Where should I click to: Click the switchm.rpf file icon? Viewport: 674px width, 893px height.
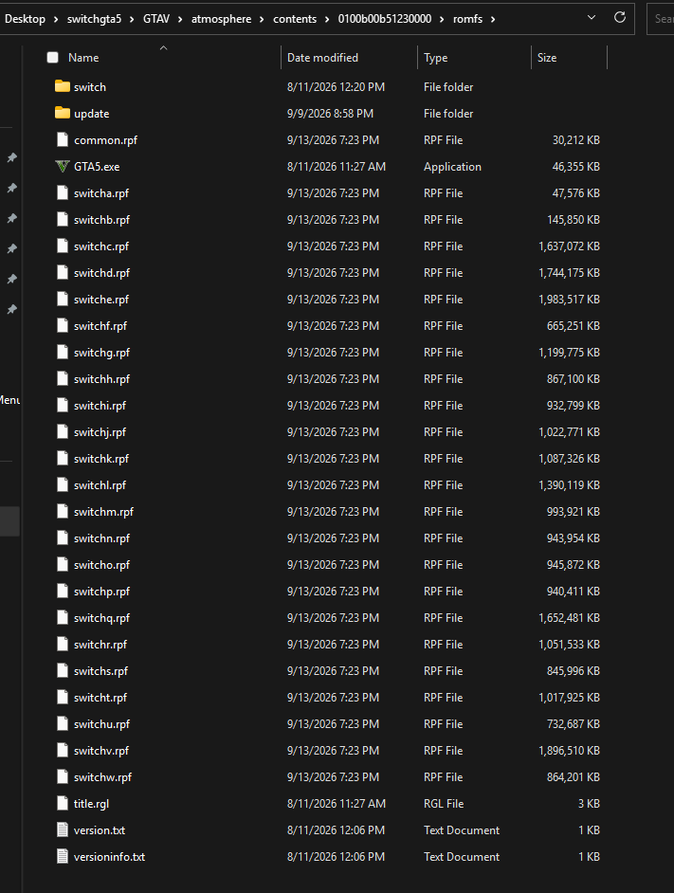pyautogui.click(x=63, y=511)
